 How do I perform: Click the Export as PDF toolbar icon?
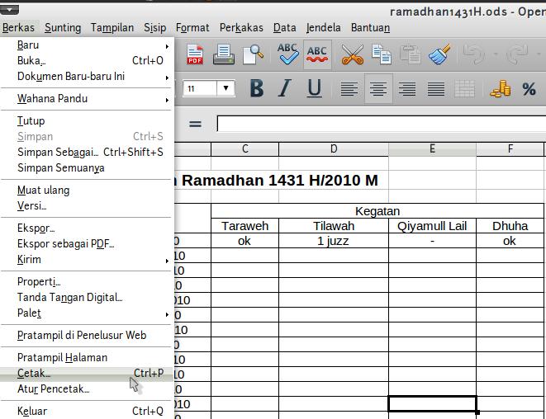(x=195, y=55)
